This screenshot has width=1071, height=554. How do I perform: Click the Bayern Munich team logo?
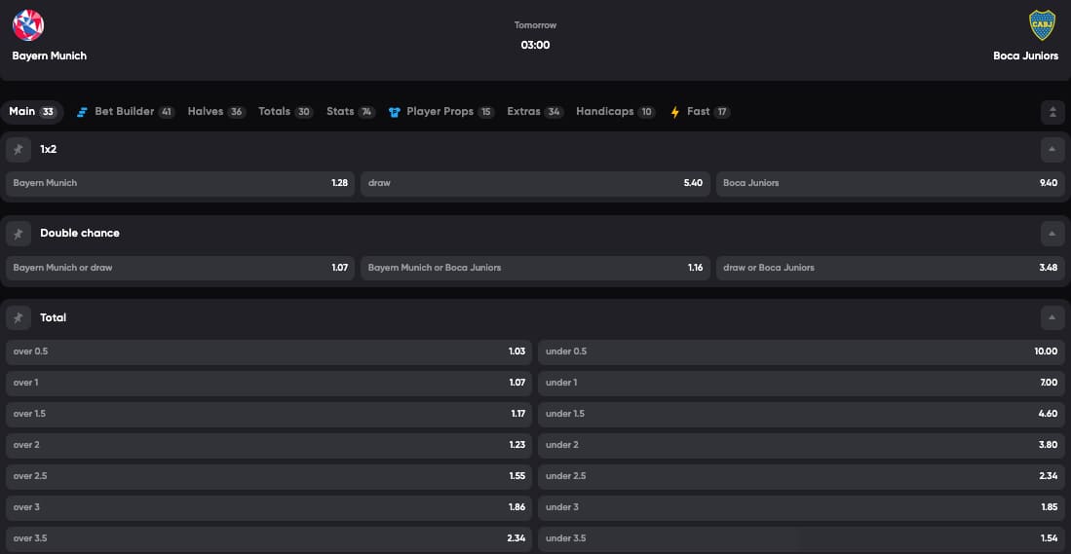click(x=28, y=25)
